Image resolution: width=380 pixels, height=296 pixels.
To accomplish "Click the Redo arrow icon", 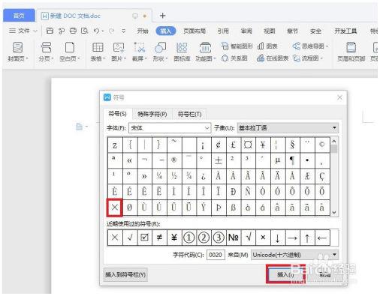I will pyautogui.click(x=111, y=31).
